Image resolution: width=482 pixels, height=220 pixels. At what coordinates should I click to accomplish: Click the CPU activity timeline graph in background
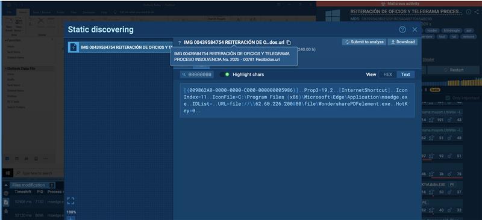point(451,82)
